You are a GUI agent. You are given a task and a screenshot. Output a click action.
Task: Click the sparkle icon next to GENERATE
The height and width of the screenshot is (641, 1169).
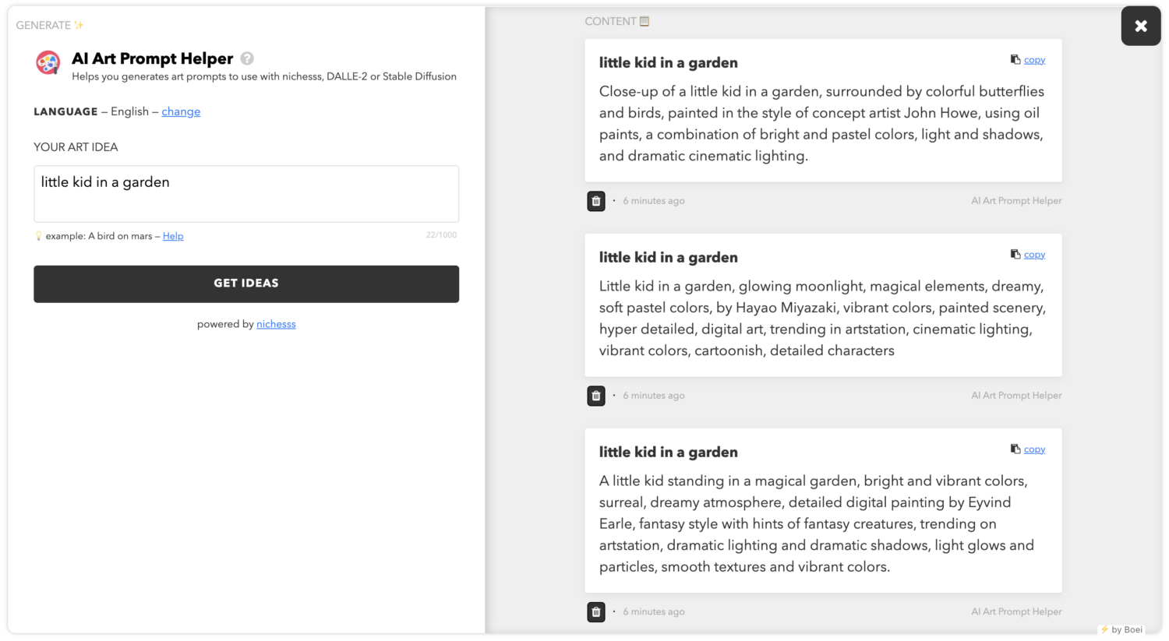click(78, 24)
